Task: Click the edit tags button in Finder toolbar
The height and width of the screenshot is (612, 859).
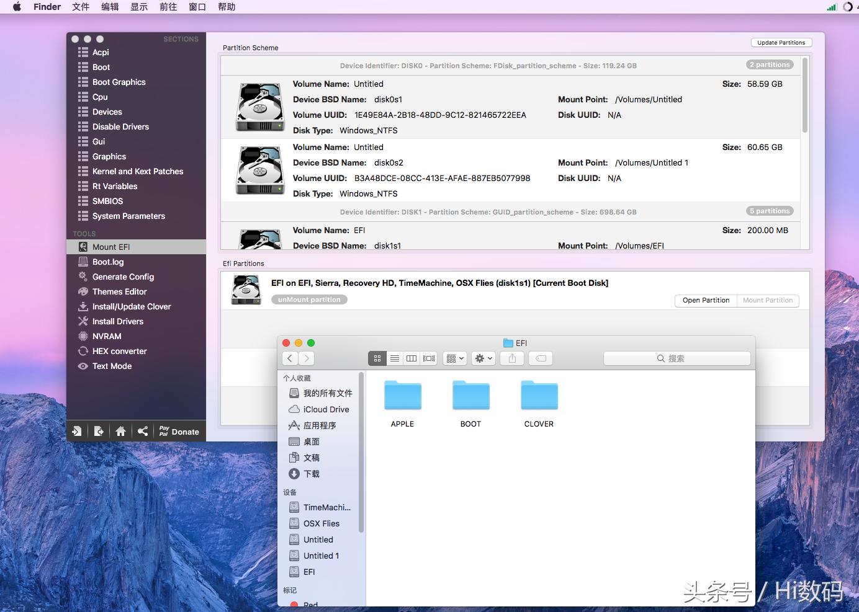Action: [x=541, y=358]
